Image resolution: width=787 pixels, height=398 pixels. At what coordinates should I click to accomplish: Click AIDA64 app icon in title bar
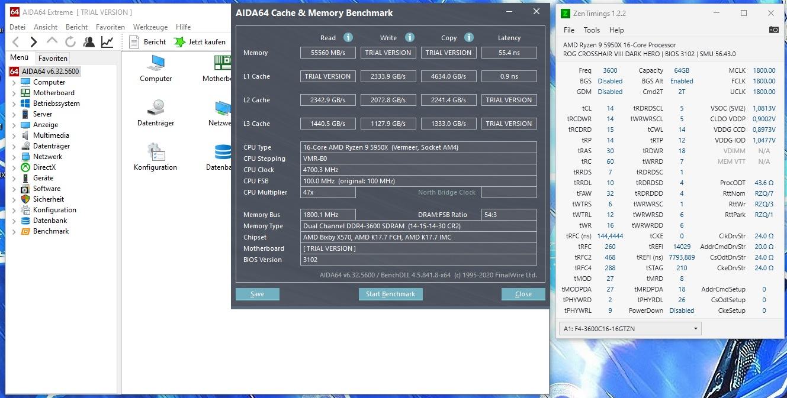coord(15,12)
